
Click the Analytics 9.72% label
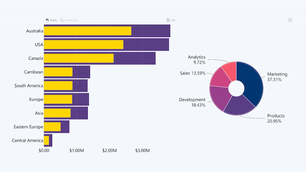click(x=197, y=60)
